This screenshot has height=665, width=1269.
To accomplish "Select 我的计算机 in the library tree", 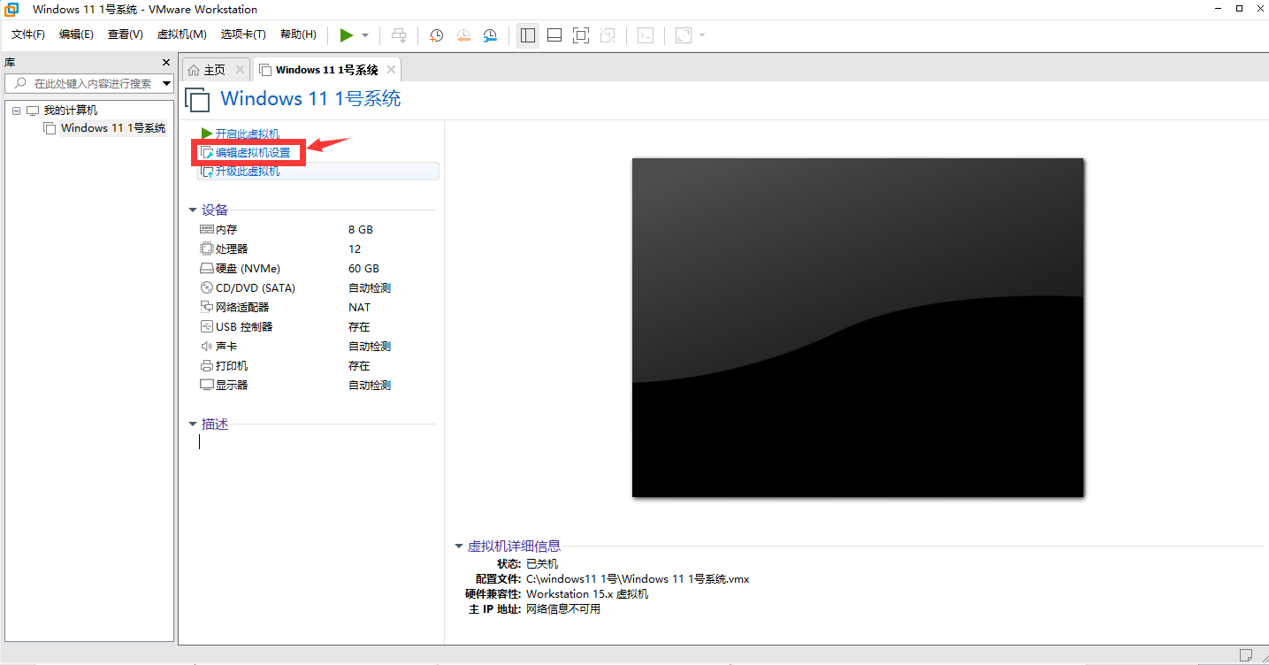I will pos(71,111).
